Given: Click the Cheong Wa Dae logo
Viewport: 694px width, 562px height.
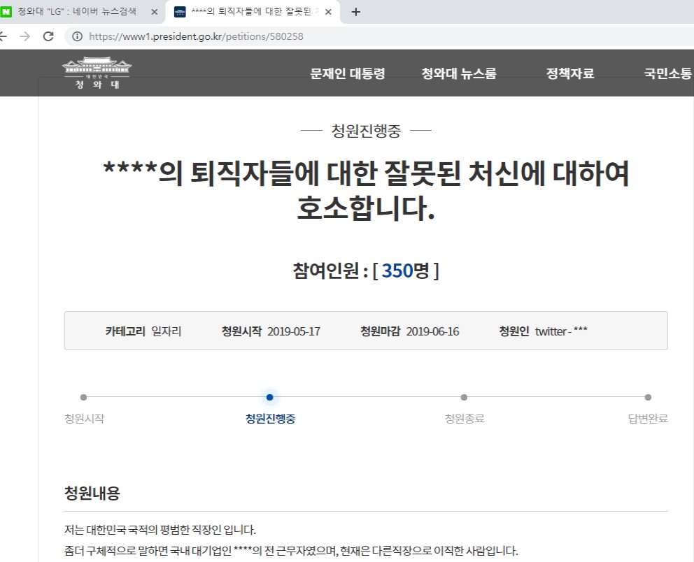Looking at the screenshot, I should pyautogui.click(x=97, y=73).
